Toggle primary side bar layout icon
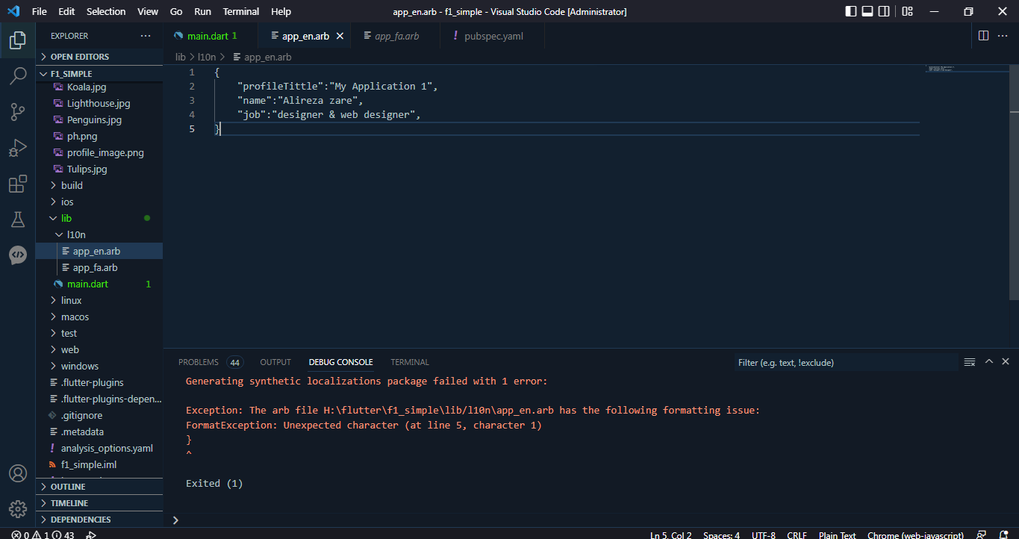The height and width of the screenshot is (539, 1019). (x=851, y=11)
